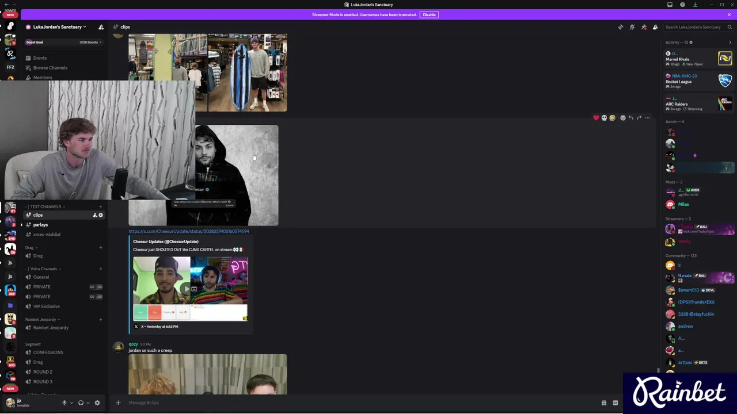The width and height of the screenshot is (737, 414).
Task: Click the search magnifier icon
Action: [x=730, y=27]
